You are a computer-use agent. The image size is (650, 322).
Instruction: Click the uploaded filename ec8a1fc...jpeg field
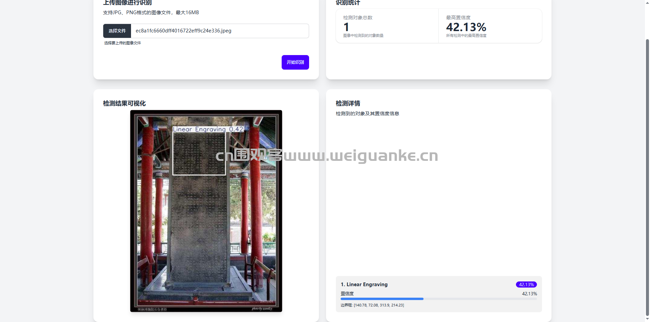220,31
